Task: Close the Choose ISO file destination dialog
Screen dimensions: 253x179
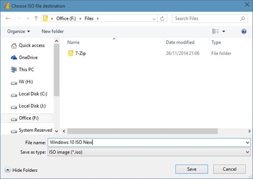Action: [247, 5]
